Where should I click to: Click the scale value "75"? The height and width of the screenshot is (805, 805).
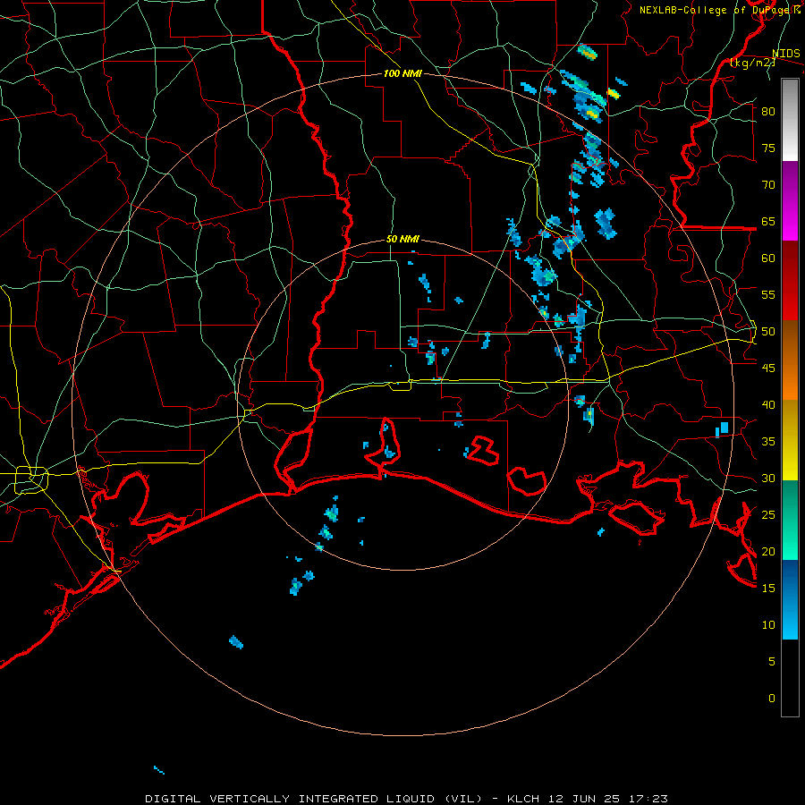768,148
